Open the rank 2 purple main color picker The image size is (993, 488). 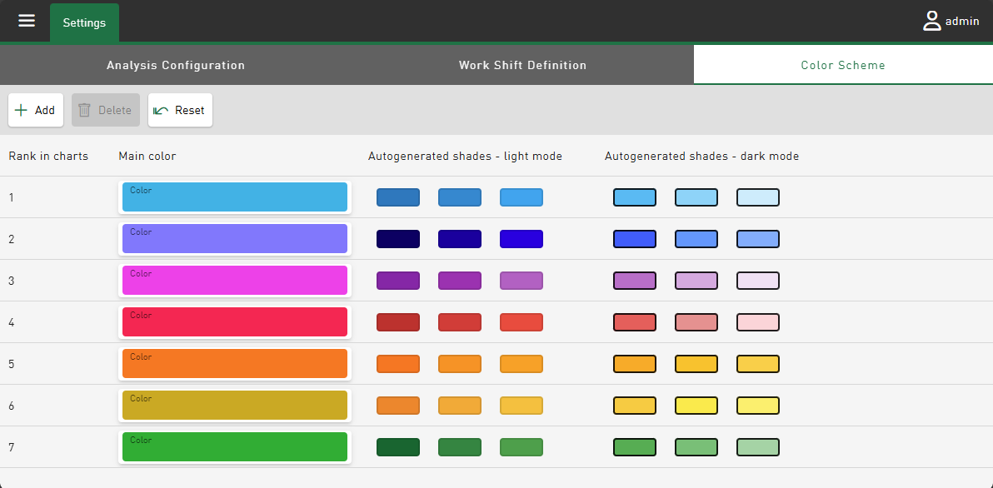pyautogui.click(x=234, y=239)
